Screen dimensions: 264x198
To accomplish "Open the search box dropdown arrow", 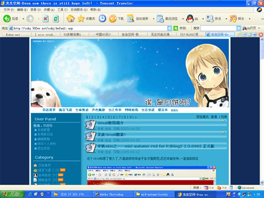I will click(x=239, y=28).
